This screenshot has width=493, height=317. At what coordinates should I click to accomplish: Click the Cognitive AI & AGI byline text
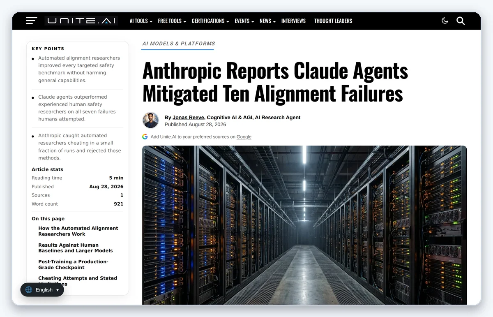[x=229, y=117]
